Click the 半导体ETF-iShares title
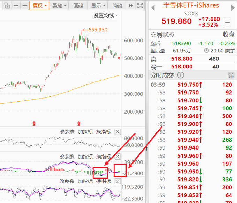 (x=191, y=6)
